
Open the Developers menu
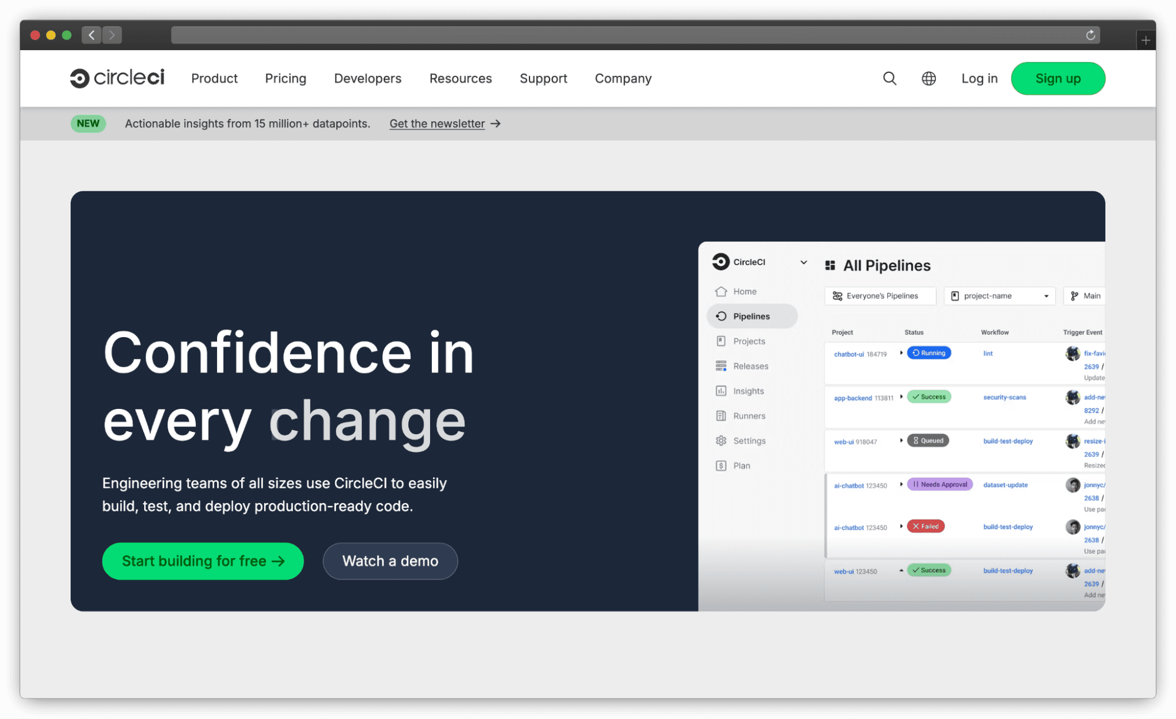click(x=368, y=78)
